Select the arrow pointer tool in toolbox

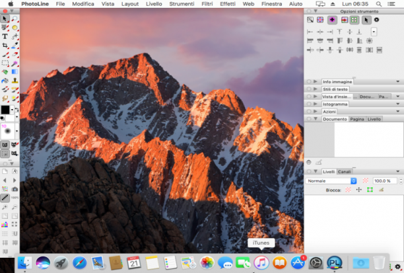(5, 19)
